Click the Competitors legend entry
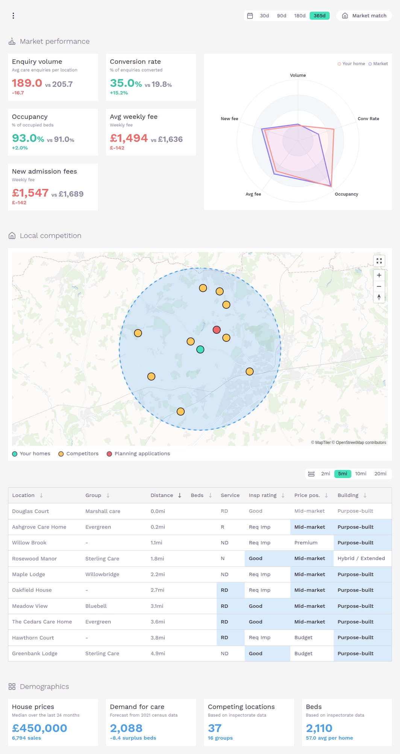400x754 pixels. (79, 454)
